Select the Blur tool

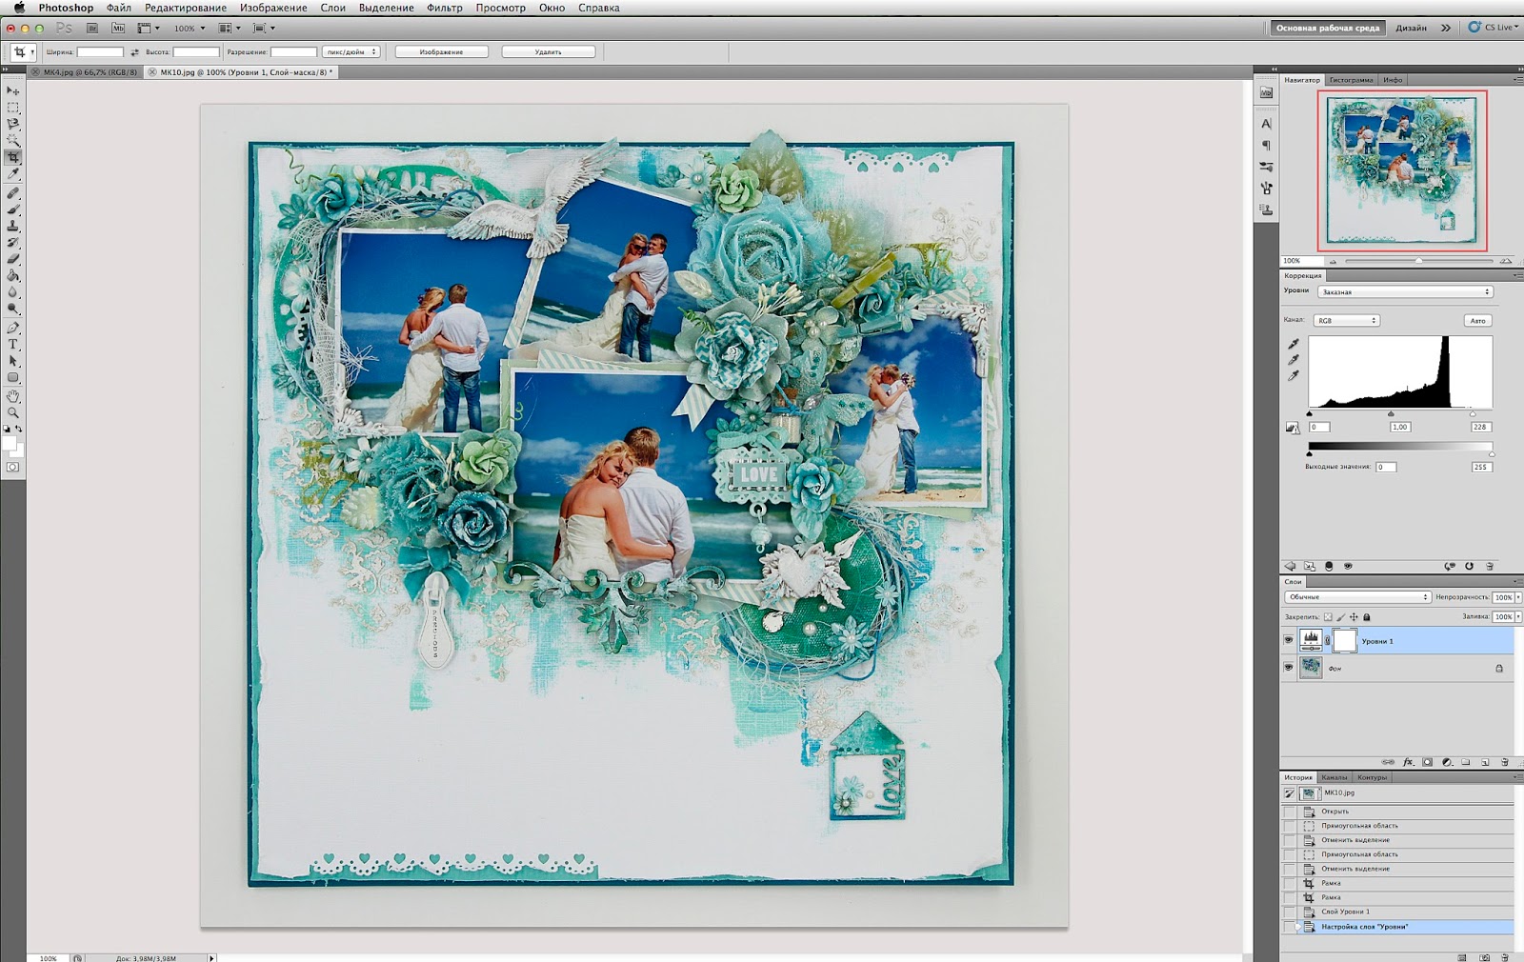(x=13, y=292)
